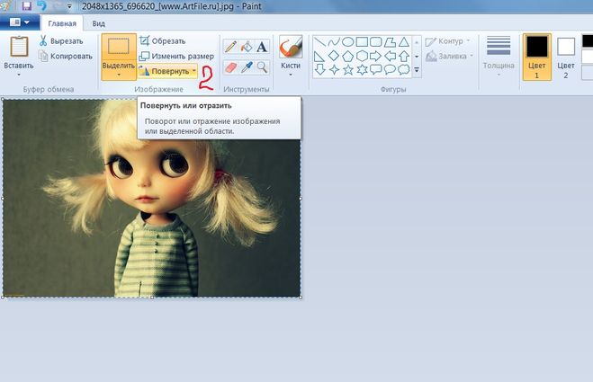Select the Right triangle shape

(319, 57)
